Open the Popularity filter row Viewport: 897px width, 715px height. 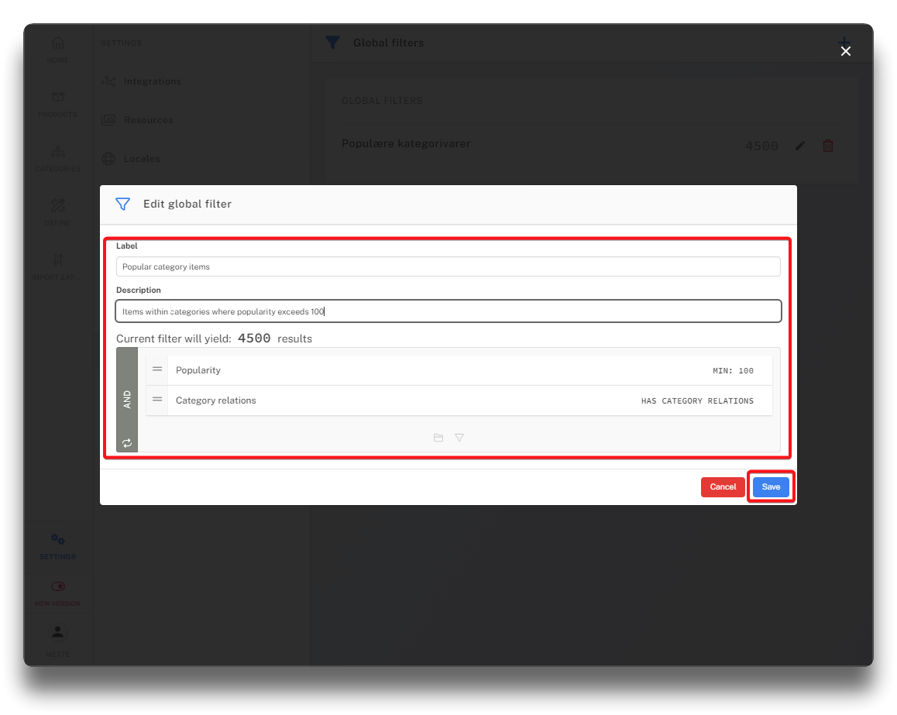(x=459, y=370)
